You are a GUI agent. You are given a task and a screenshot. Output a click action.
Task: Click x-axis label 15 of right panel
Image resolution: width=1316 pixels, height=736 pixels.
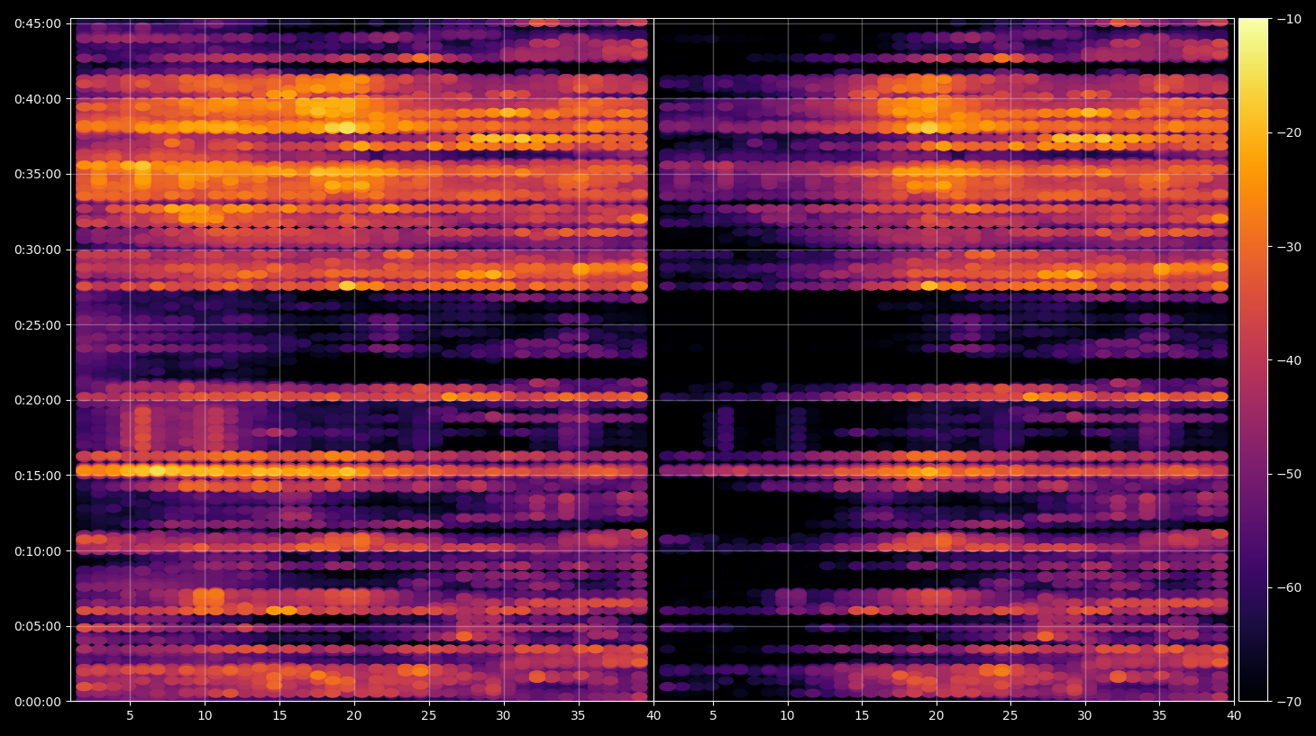(x=862, y=716)
